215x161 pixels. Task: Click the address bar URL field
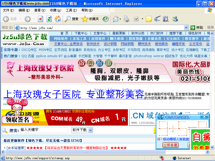point(102,28)
